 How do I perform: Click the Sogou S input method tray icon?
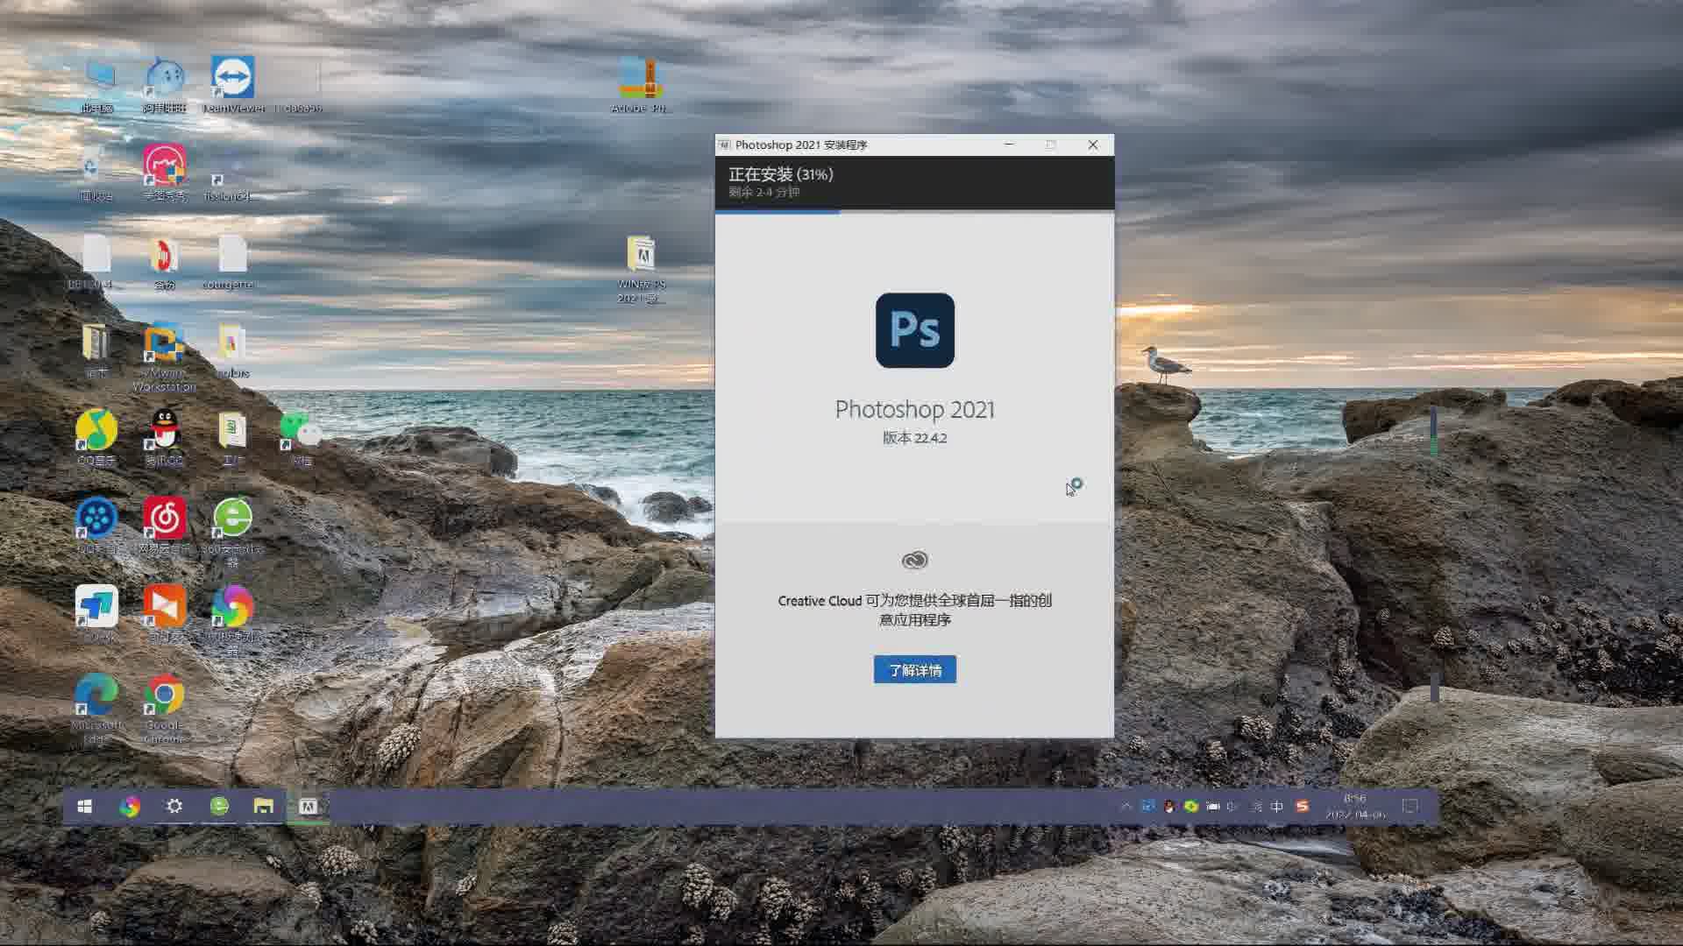point(1303,806)
